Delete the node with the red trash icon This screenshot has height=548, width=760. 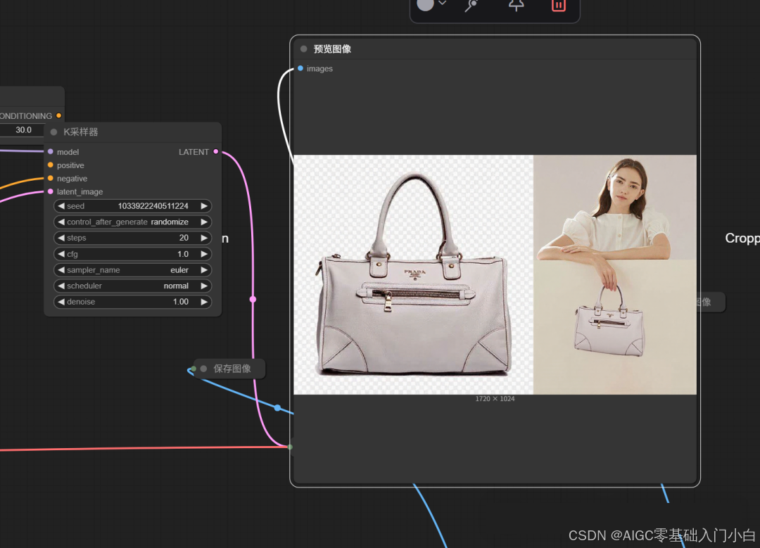click(x=558, y=5)
